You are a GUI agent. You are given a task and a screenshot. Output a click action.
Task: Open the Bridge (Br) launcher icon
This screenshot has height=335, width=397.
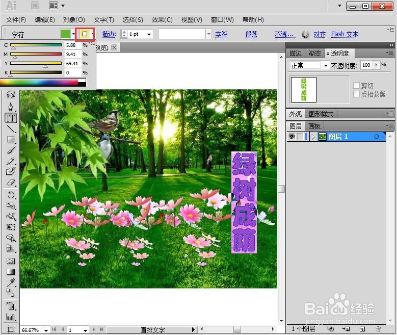[35, 6]
